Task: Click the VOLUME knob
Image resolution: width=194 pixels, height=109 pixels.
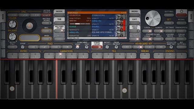Action: 12,24
